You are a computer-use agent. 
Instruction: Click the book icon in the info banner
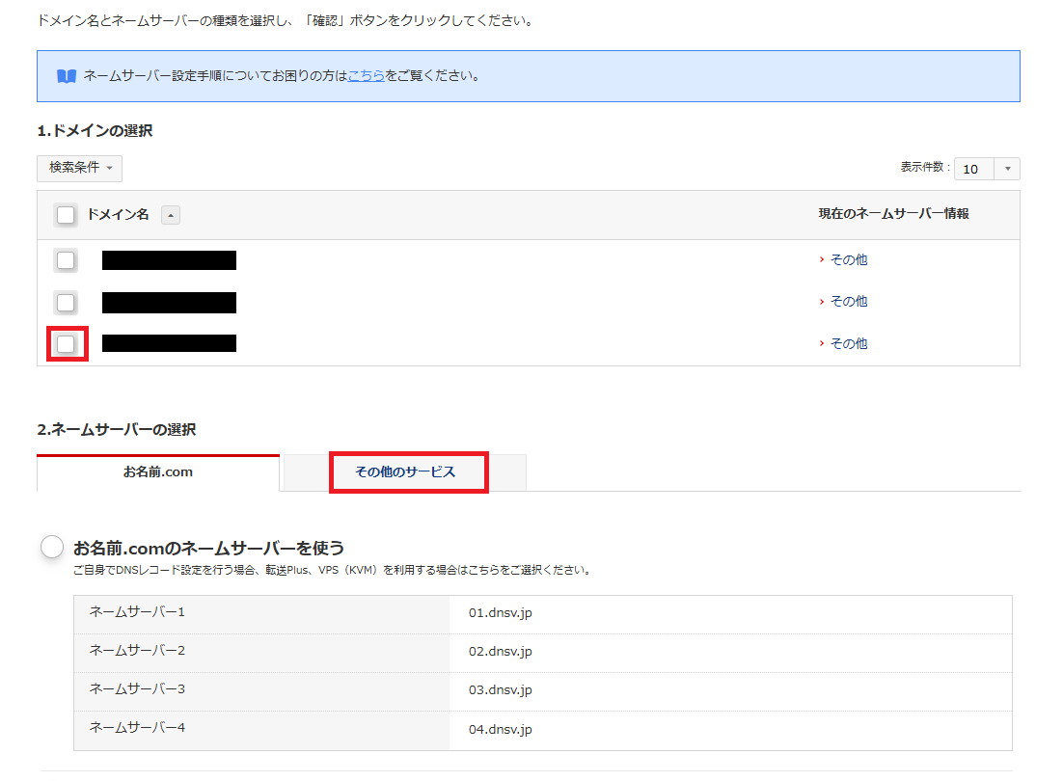click(x=67, y=76)
